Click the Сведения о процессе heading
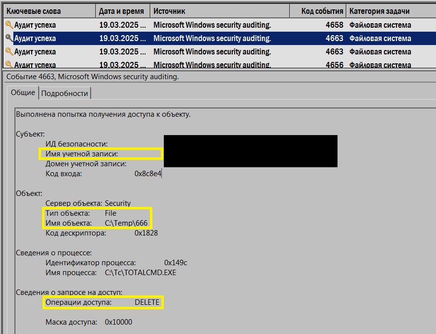 pos(53,253)
